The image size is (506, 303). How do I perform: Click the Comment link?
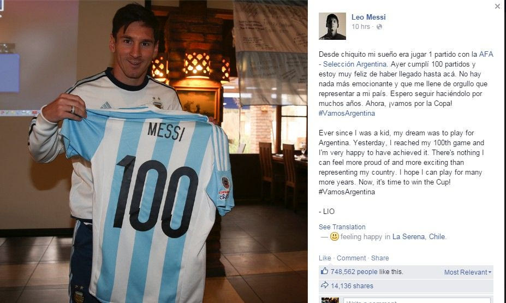pyautogui.click(x=351, y=258)
